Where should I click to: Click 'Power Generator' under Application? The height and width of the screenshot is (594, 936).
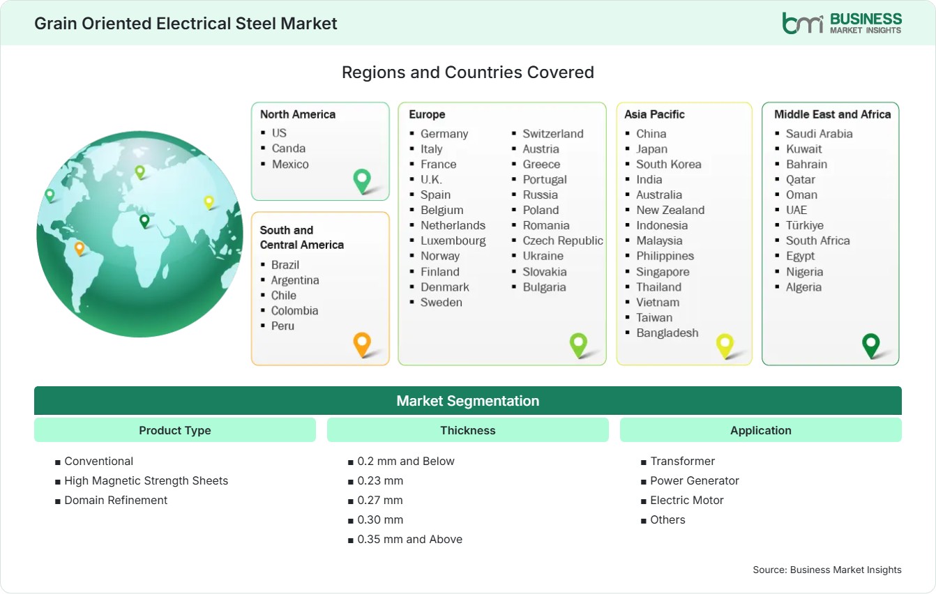pyautogui.click(x=695, y=480)
